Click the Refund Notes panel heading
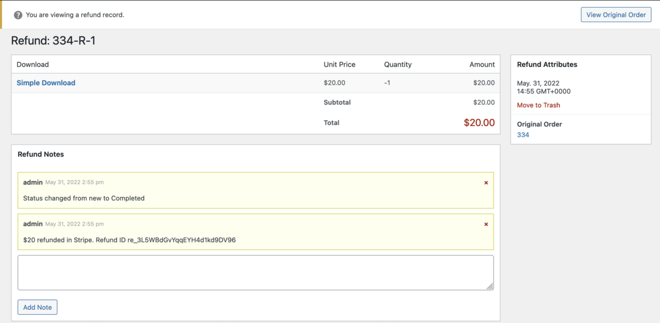The height and width of the screenshot is (323, 660). [41, 154]
